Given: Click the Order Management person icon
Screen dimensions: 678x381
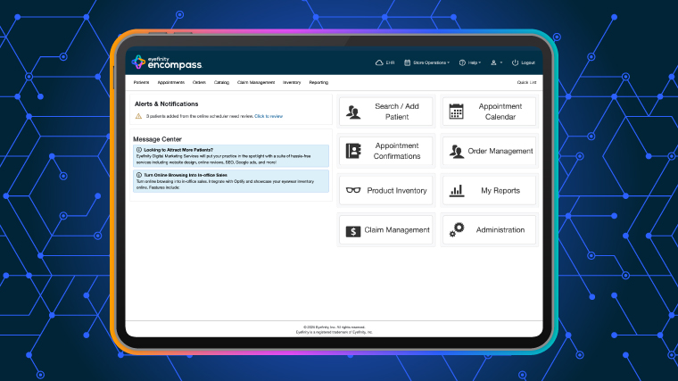Looking at the screenshot, I should (457, 151).
